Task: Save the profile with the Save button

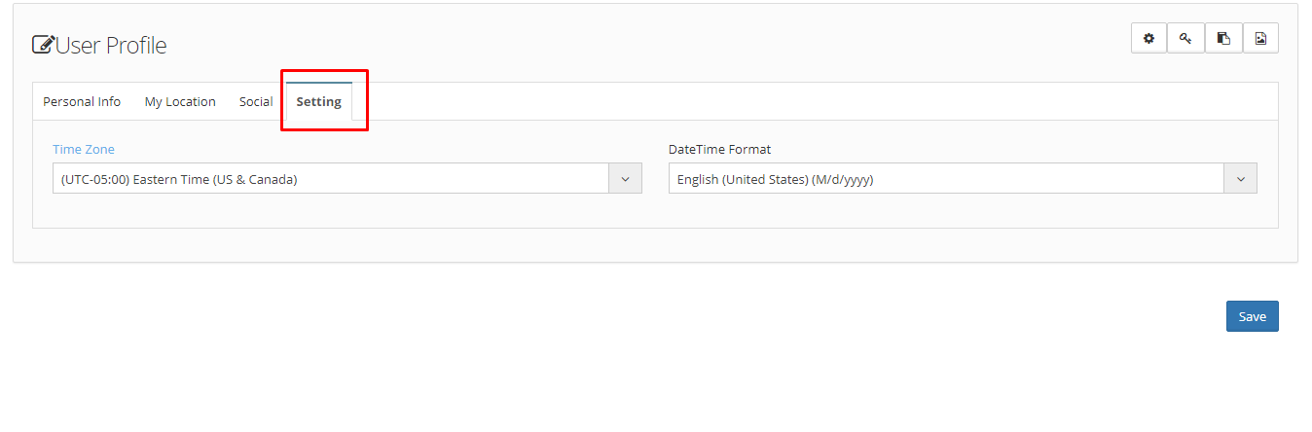Action: [x=1252, y=316]
